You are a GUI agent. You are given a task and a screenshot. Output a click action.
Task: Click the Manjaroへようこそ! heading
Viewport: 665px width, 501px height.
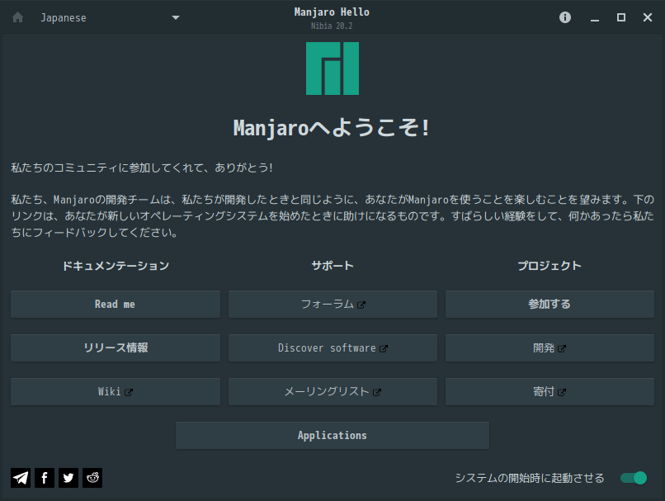coord(332,128)
